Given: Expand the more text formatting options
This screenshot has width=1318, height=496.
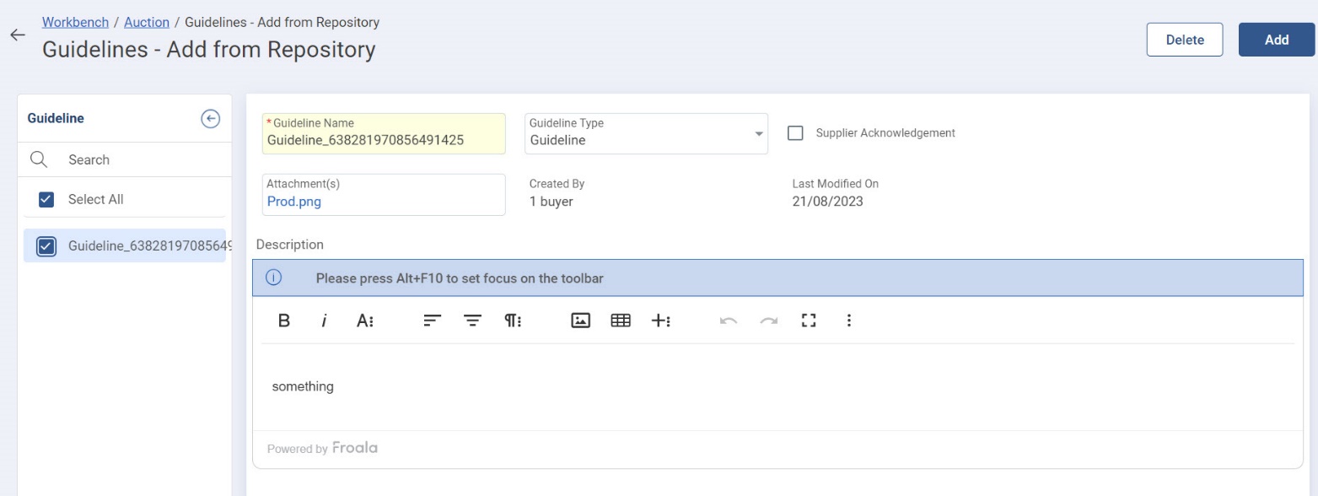Looking at the screenshot, I should tap(365, 321).
